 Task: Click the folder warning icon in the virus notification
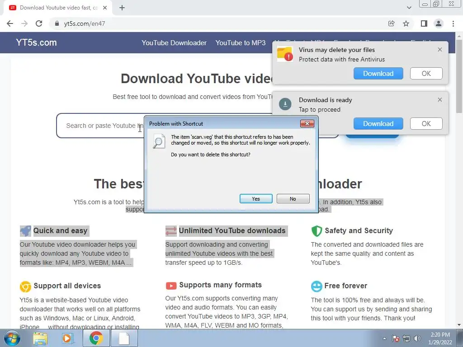(x=285, y=54)
